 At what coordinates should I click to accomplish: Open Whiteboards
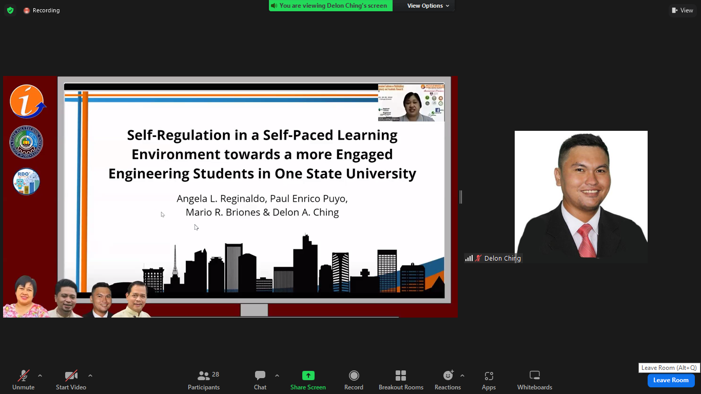(534, 380)
